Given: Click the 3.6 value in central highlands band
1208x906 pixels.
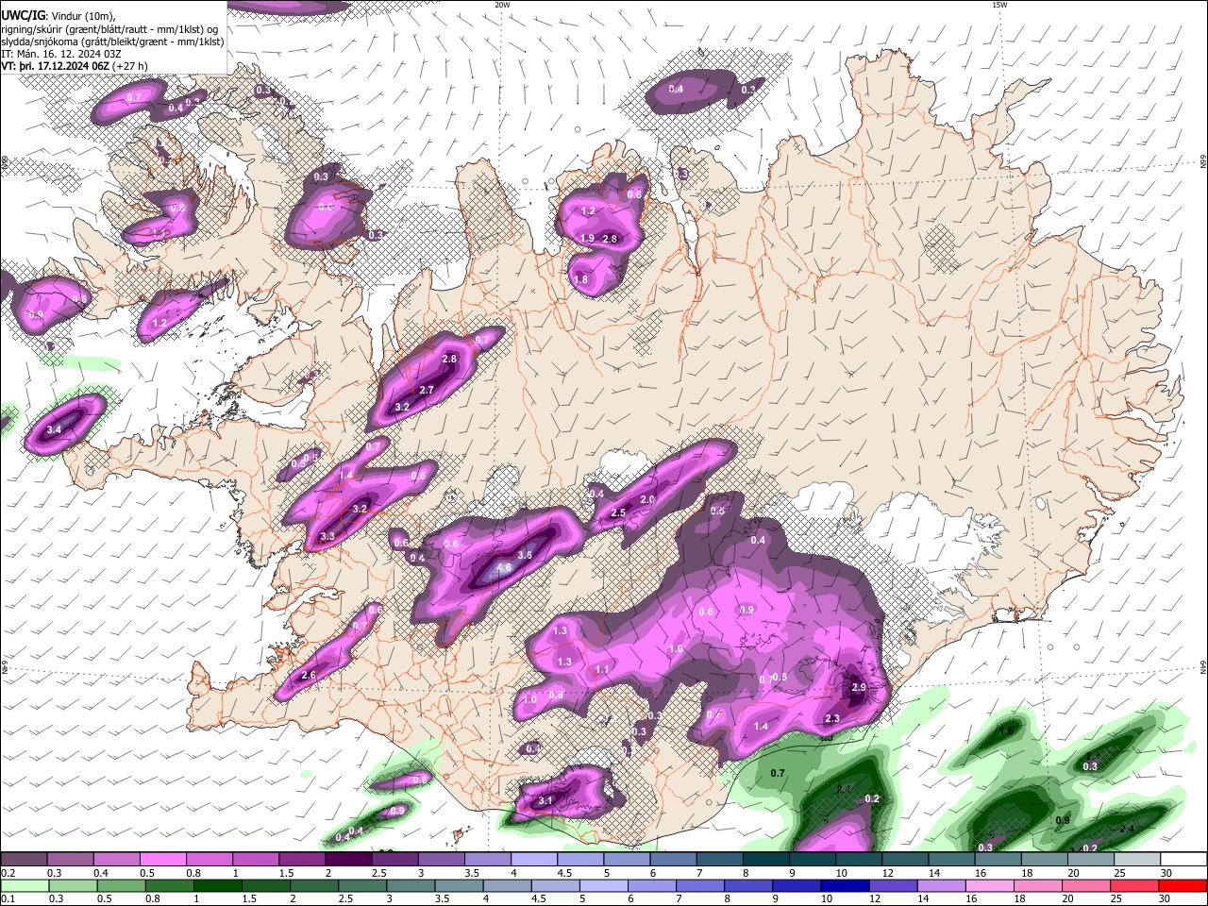Looking at the screenshot, I should (x=525, y=555).
